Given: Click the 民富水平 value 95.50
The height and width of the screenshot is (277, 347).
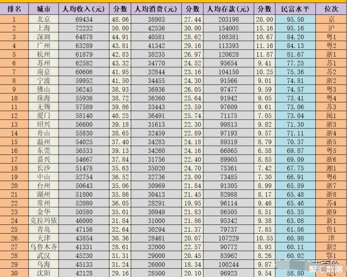Looking at the screenshot, I should (x=296, y=19).
